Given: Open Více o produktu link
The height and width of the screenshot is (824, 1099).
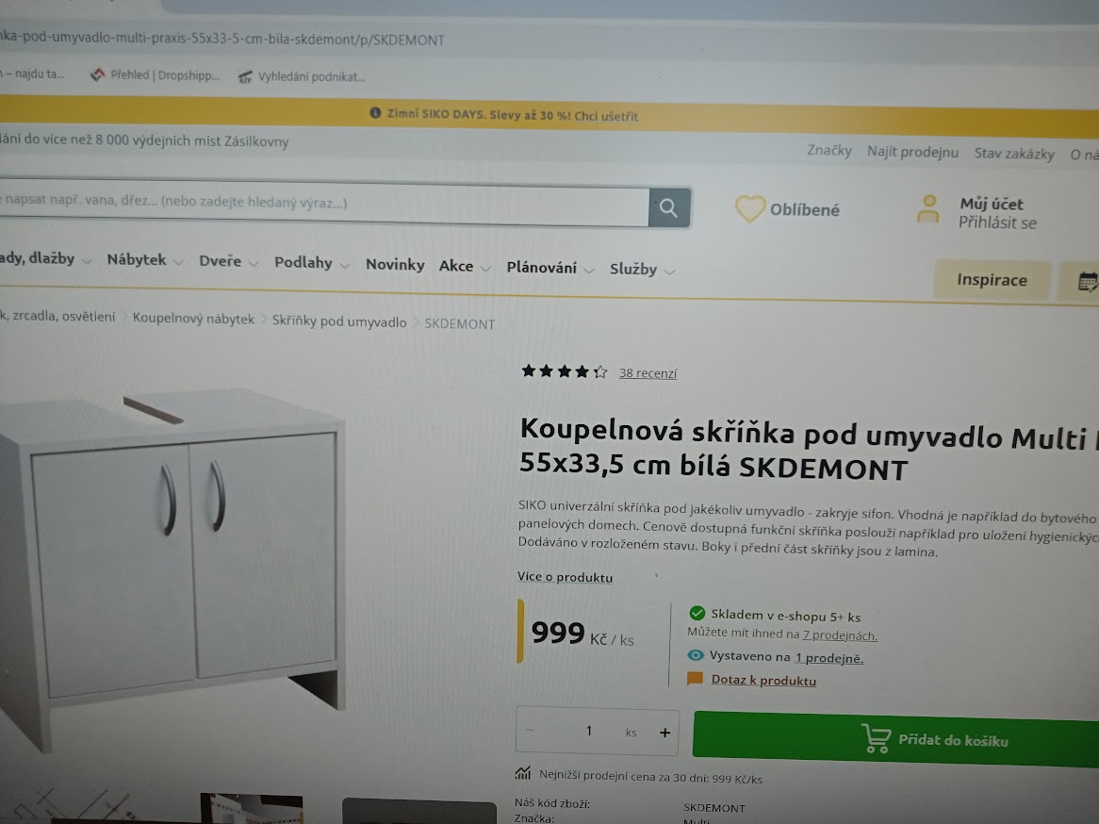Looking at the screenshot, I should point(565,576).
